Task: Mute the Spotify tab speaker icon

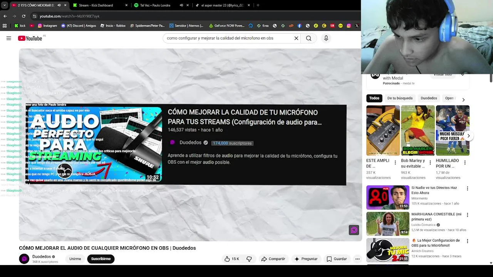Action: 181,5
